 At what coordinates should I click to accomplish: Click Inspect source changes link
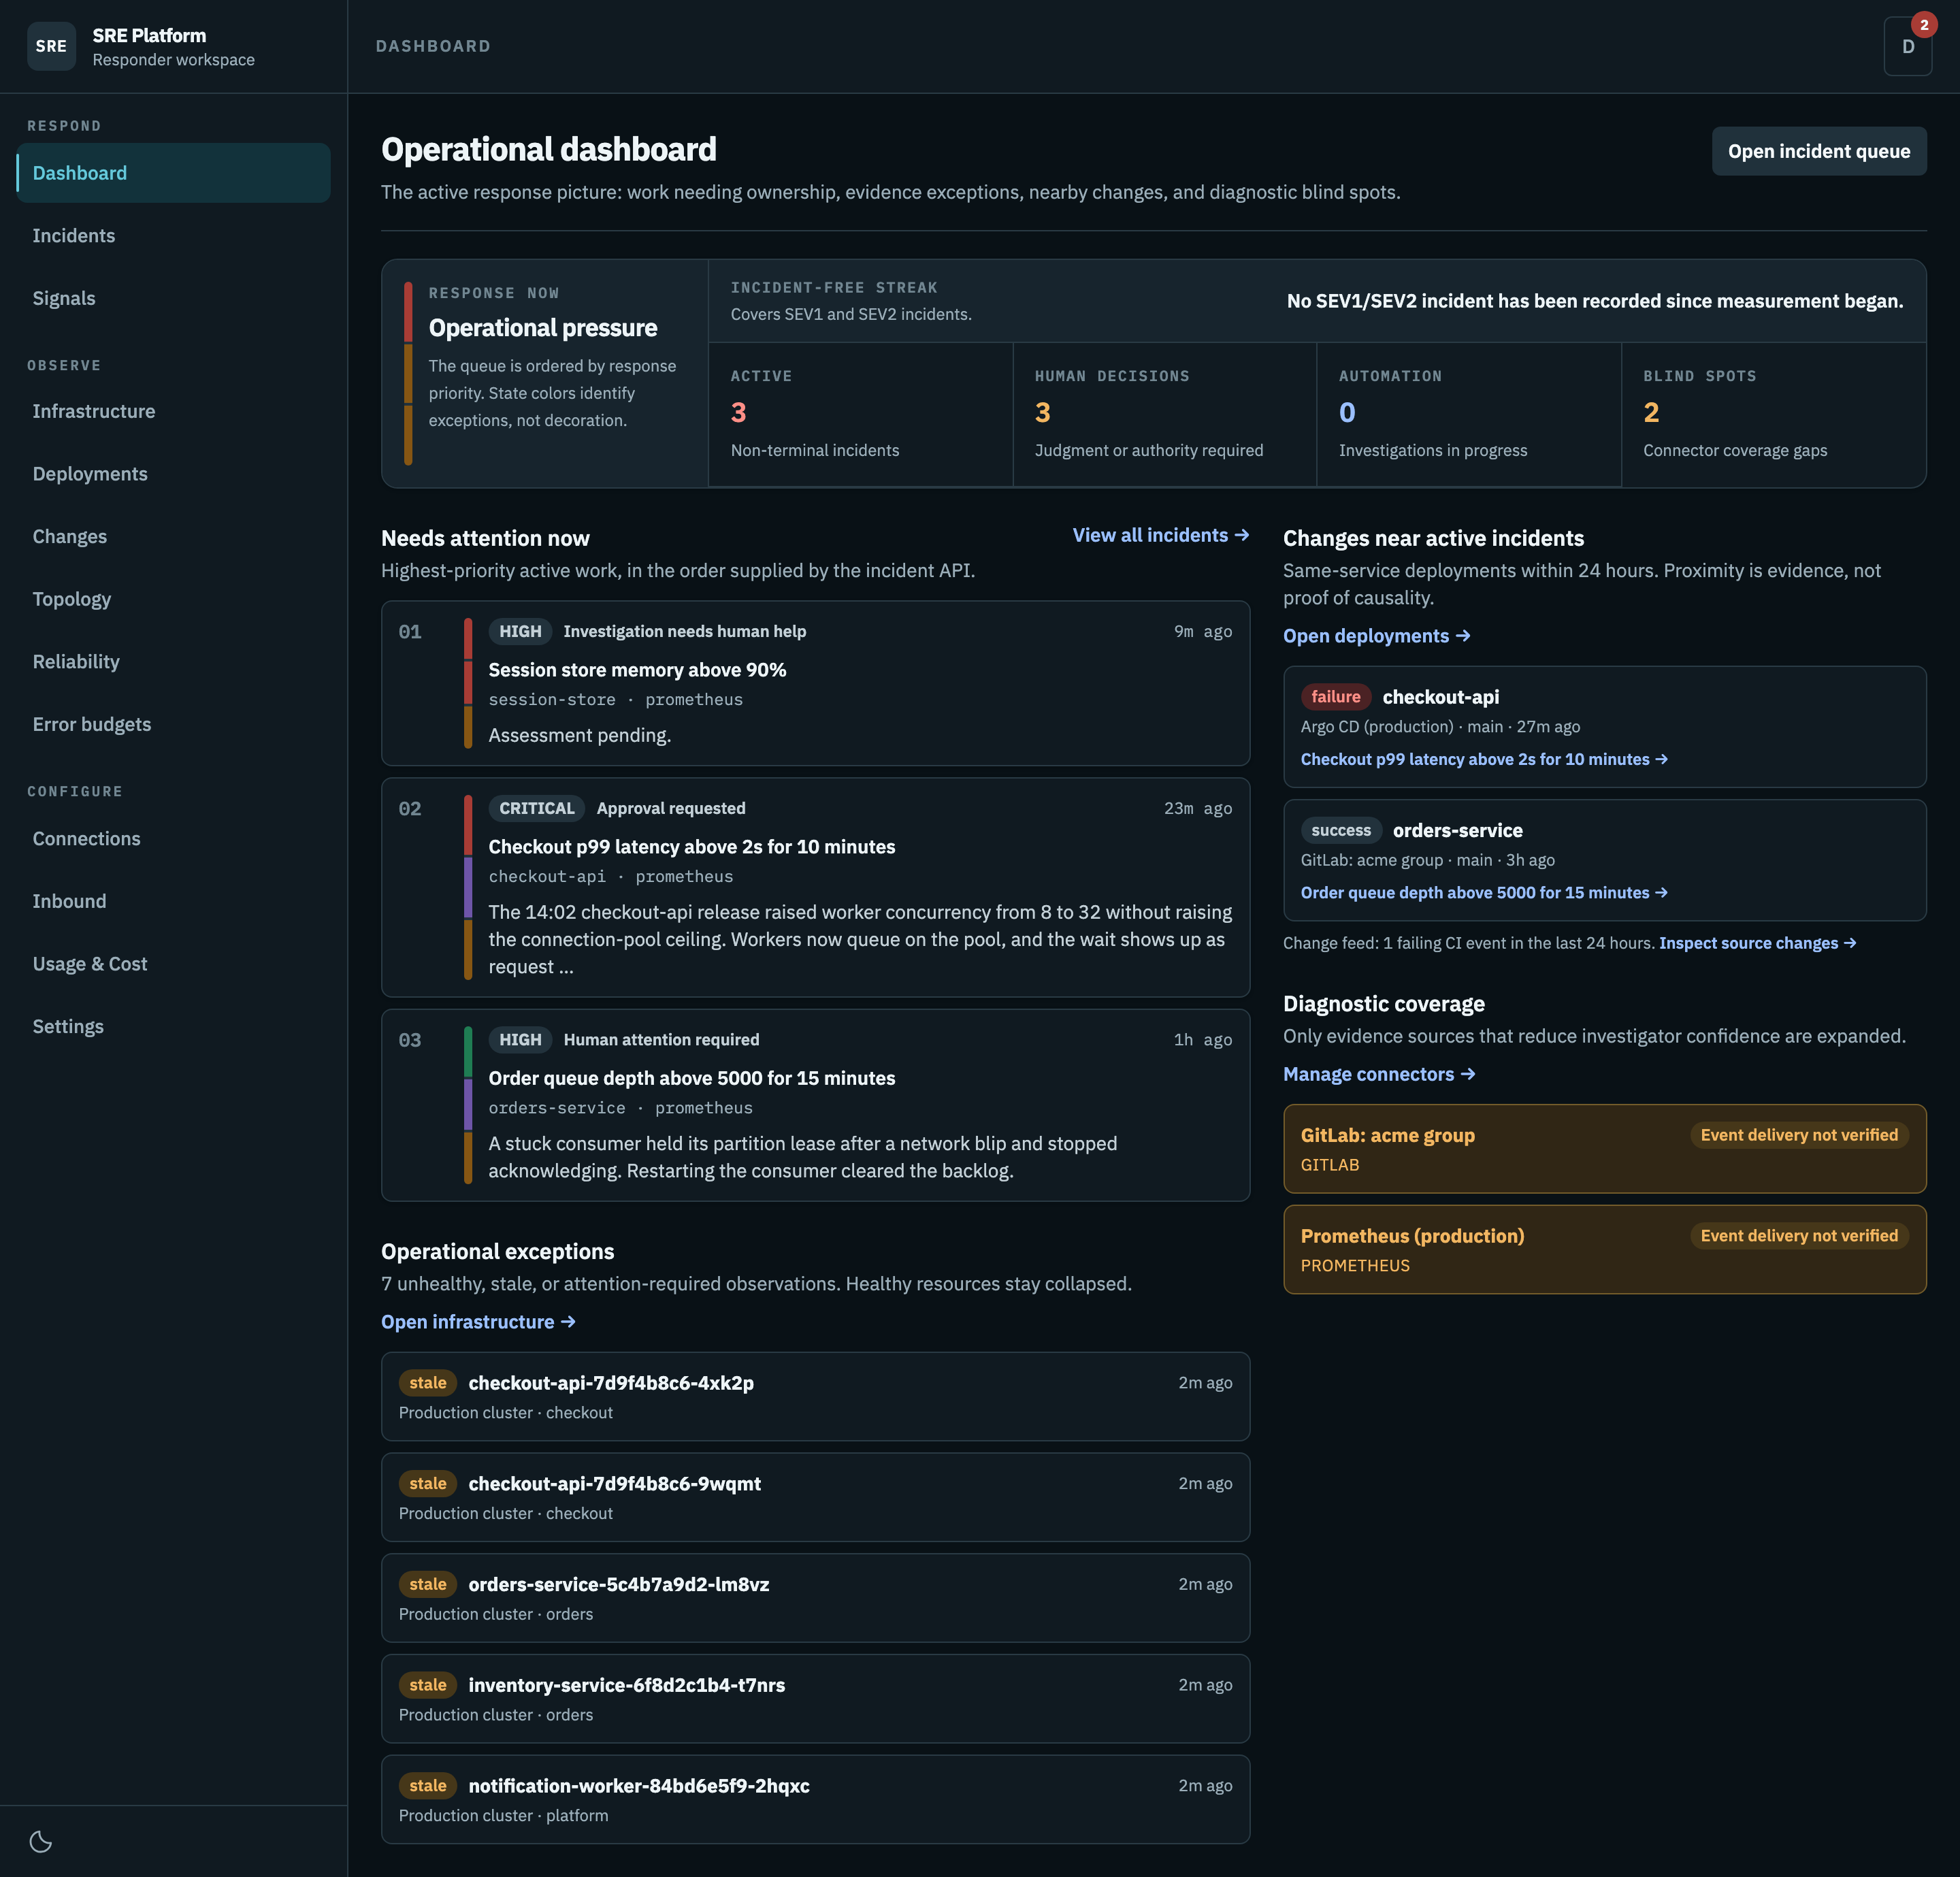click(x=1757, y=943)
